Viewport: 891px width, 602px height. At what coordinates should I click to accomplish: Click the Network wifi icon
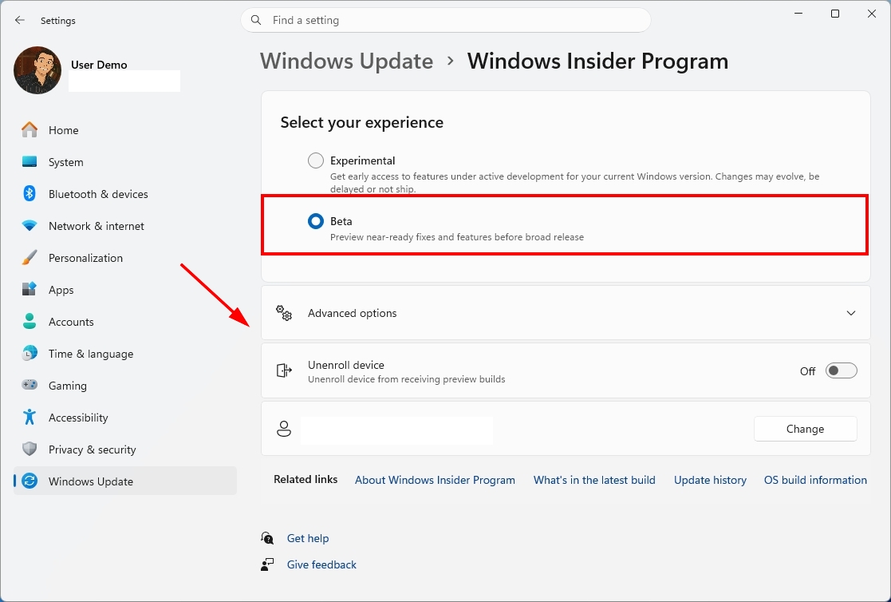30,225
